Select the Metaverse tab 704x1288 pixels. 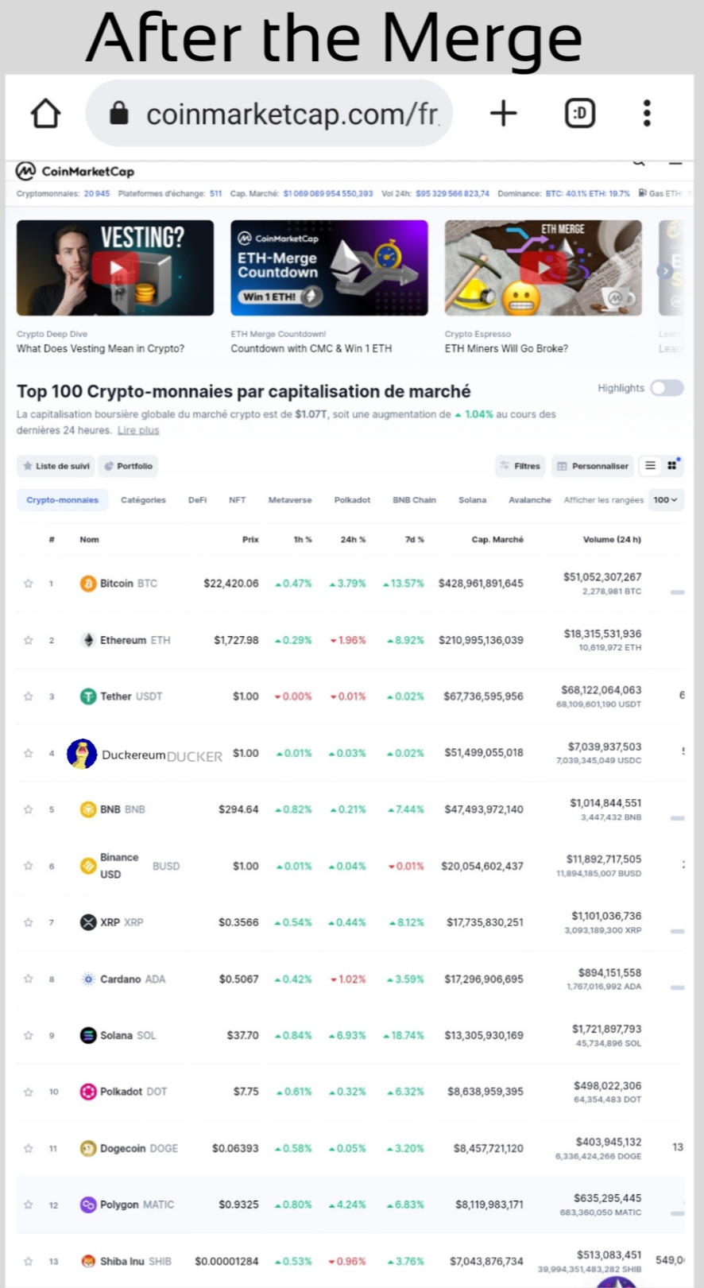(290, 500)
